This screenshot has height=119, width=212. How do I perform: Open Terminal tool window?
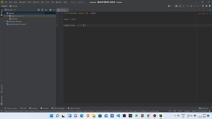[44, 108]
